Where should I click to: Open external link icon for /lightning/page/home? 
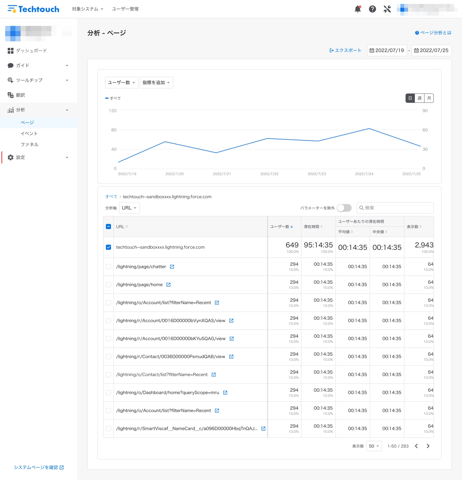pyautogui.click(x=168, y=285)
